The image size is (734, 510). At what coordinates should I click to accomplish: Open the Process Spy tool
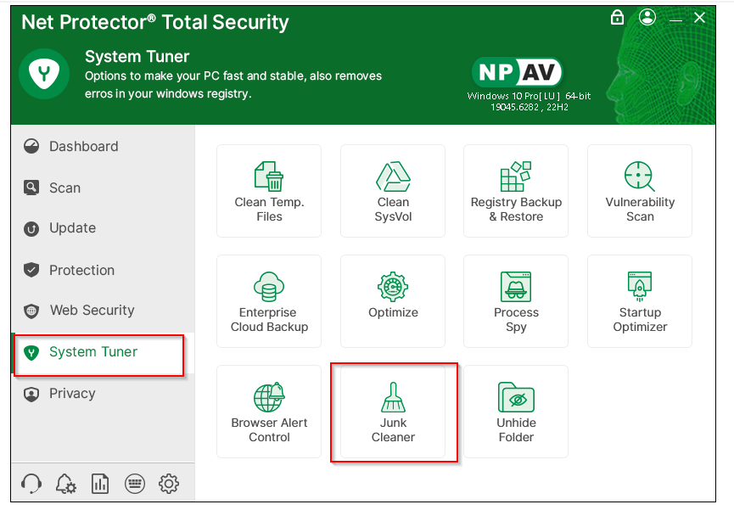(516, 301)
